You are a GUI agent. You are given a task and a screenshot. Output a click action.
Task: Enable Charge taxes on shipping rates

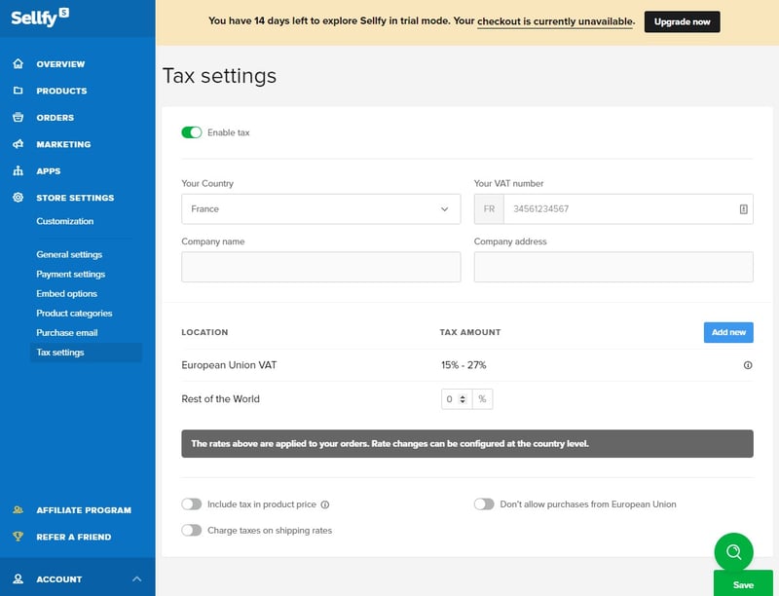(192, 531)
